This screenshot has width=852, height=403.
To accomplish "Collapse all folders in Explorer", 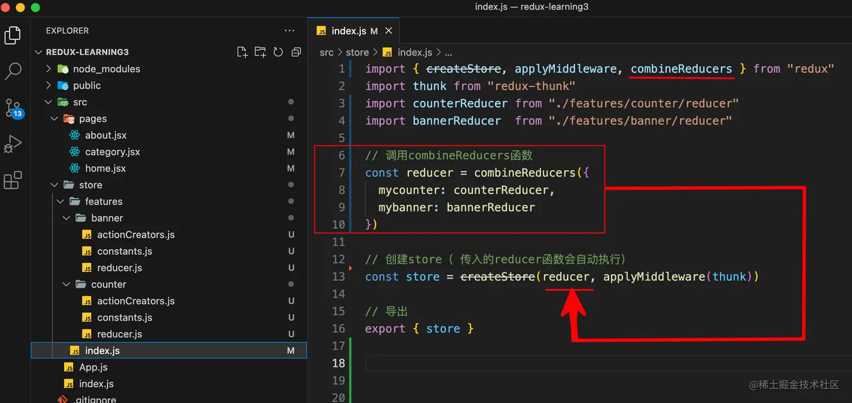I will click(296, 52).
